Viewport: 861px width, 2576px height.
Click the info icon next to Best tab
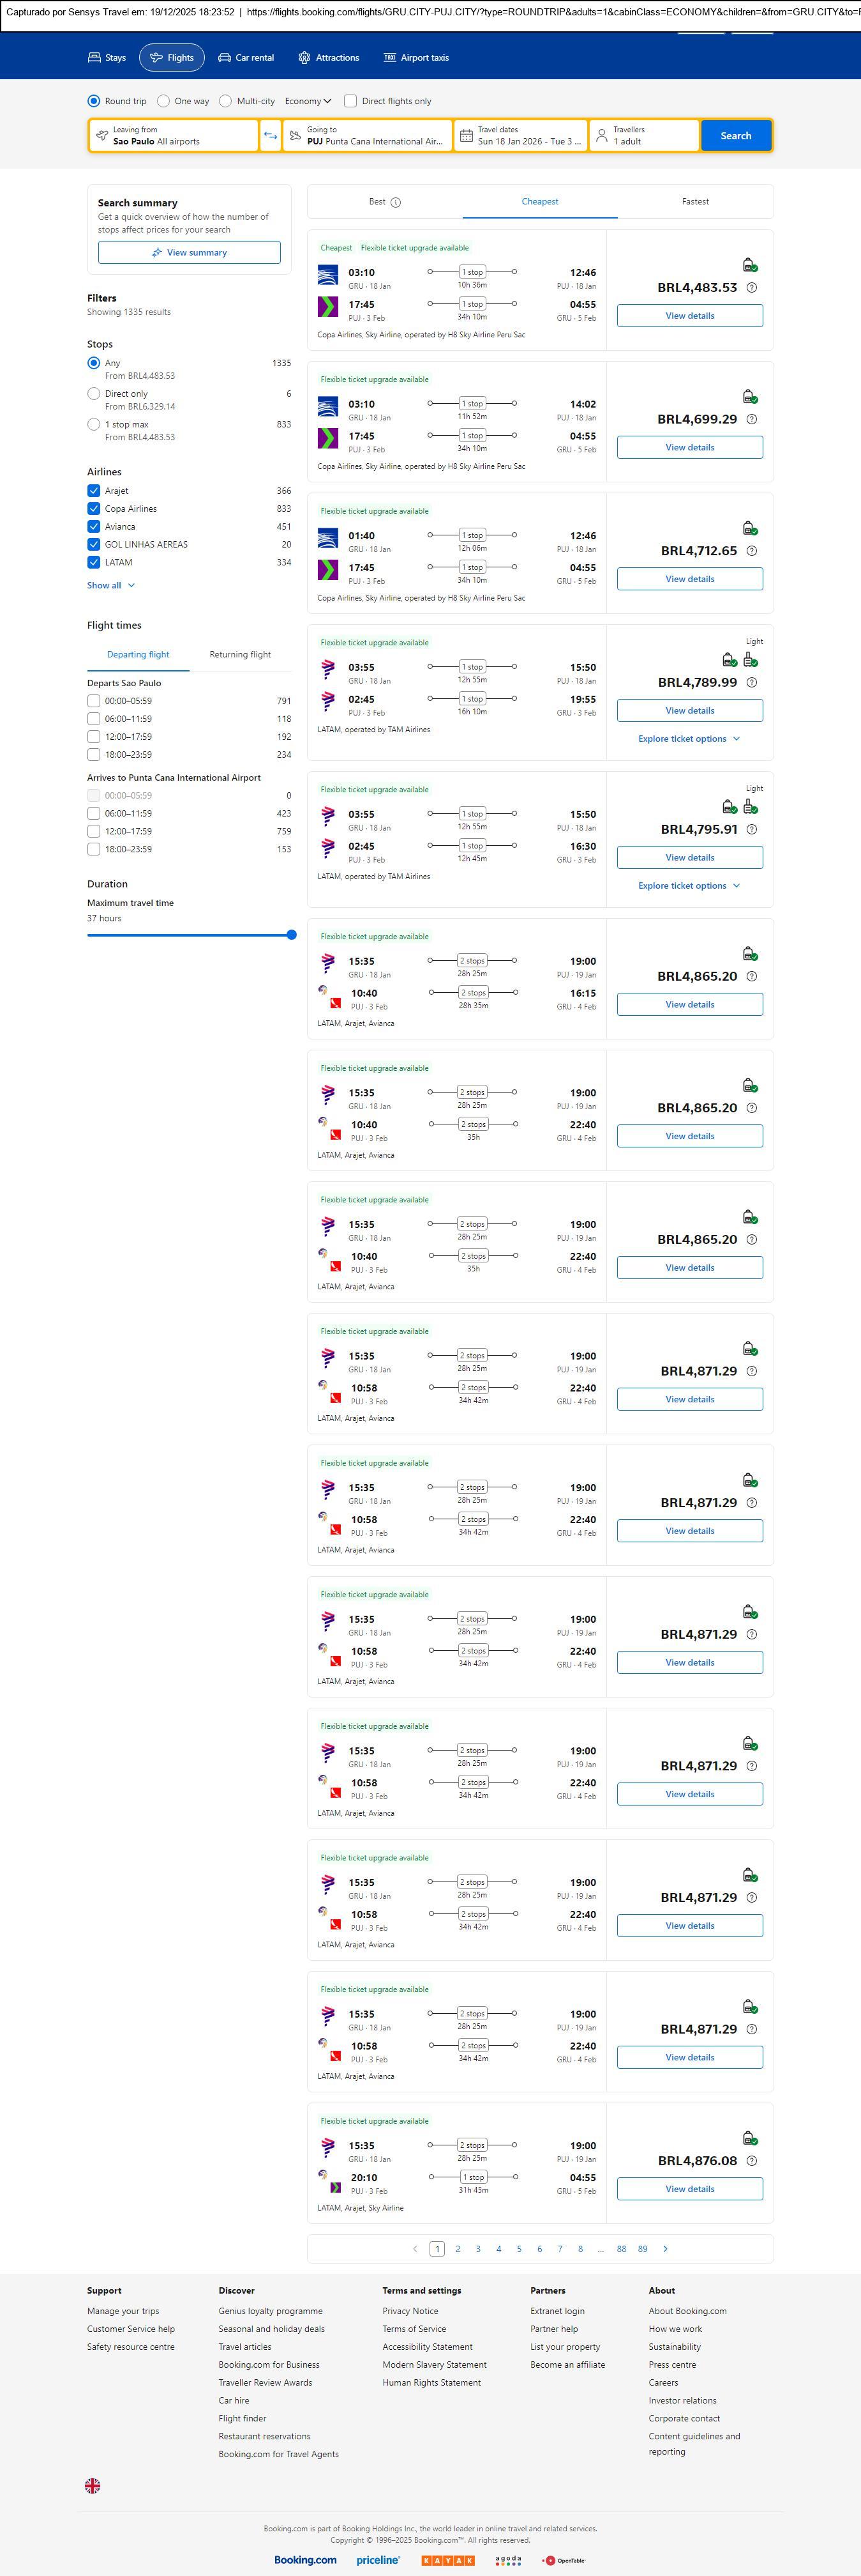pyautogui.click(x=396, y=202)
